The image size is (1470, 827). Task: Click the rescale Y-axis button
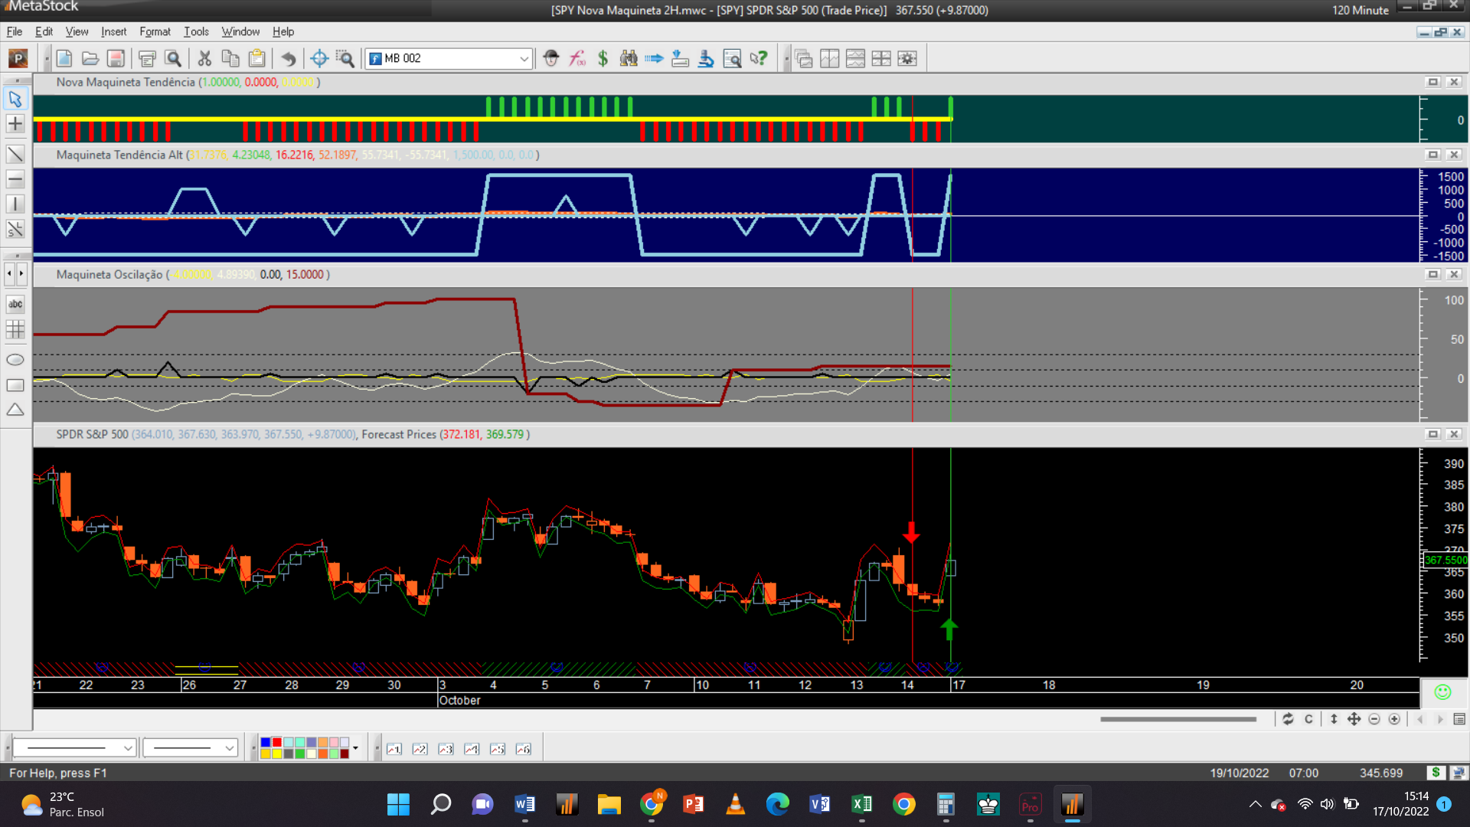1334,719
